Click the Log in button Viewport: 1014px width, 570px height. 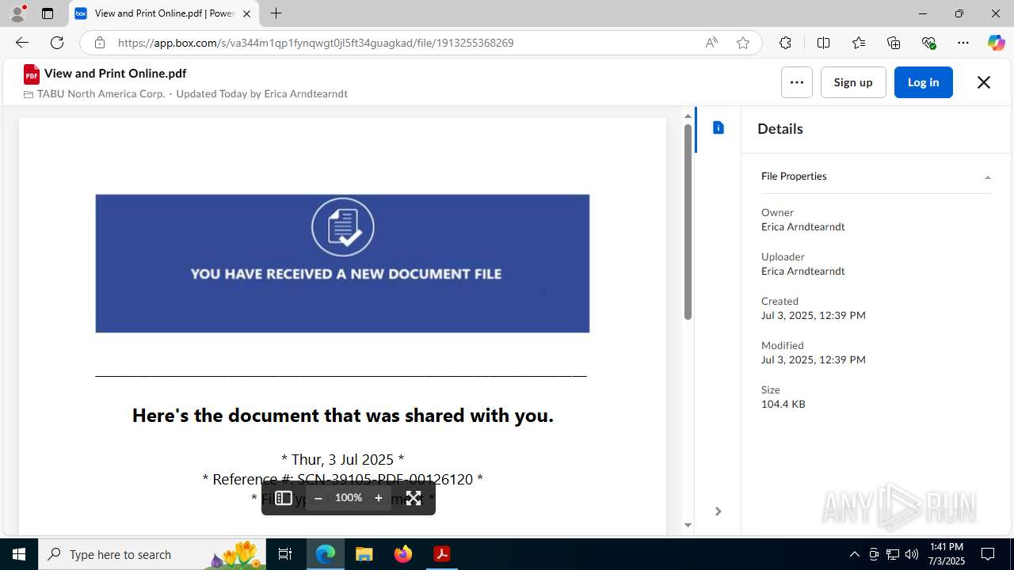923,82
